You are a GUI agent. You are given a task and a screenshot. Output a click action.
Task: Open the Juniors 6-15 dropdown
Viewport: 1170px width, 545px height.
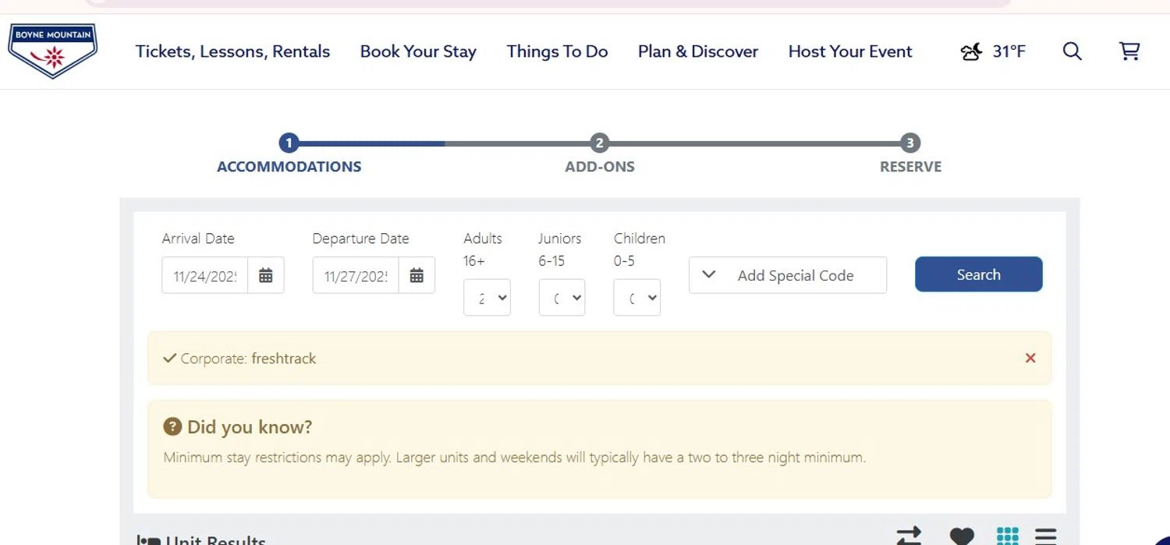[562, 298]
